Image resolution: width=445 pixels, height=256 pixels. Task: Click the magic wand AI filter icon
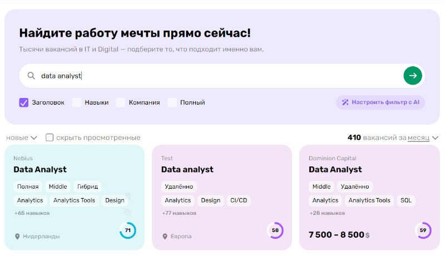click(345, 102)
